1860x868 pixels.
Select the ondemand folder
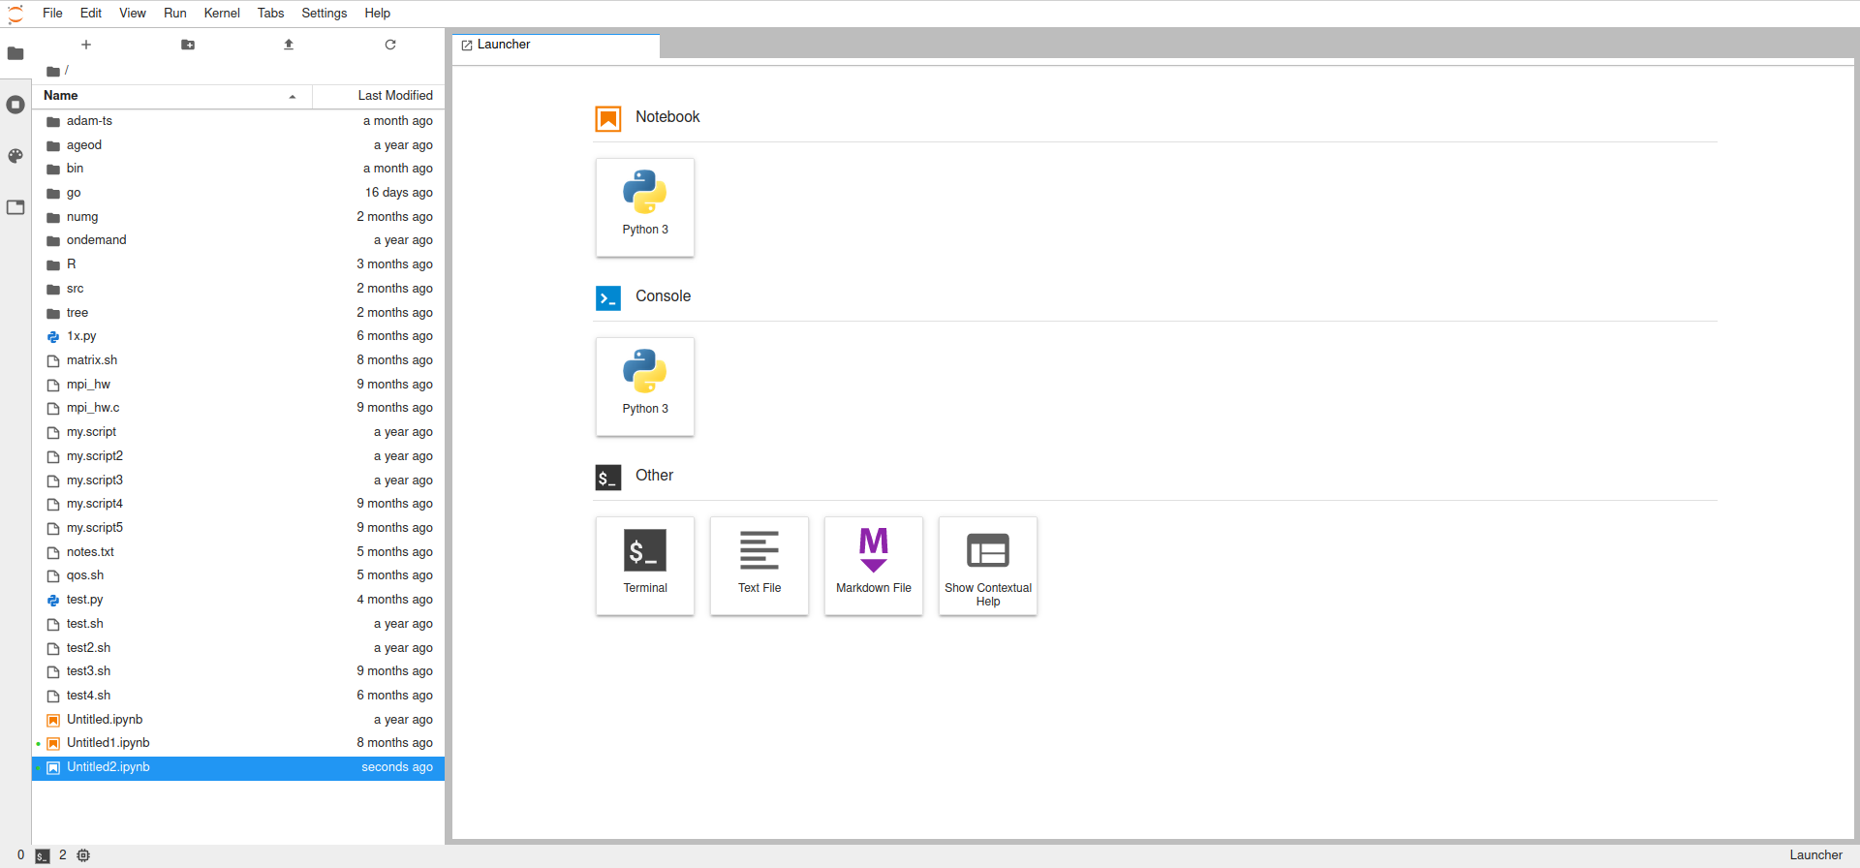pyautogui.click(x=238, y=240)
